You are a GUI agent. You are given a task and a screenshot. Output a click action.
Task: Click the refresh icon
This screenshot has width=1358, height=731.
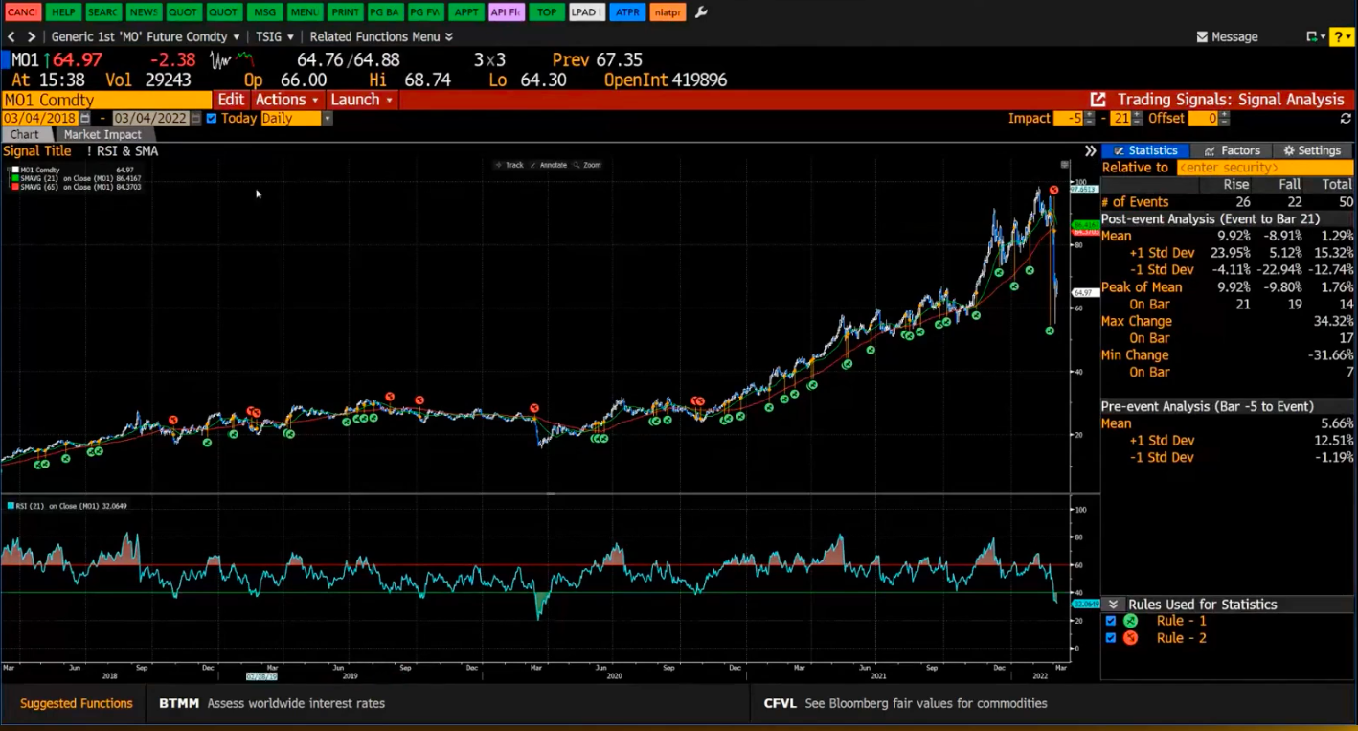click(1346, 119)
